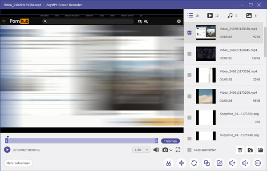Open the video compressor tool

(x=182, y=163)
